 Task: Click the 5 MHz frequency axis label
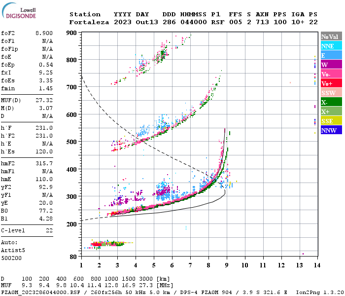point(154,265)
